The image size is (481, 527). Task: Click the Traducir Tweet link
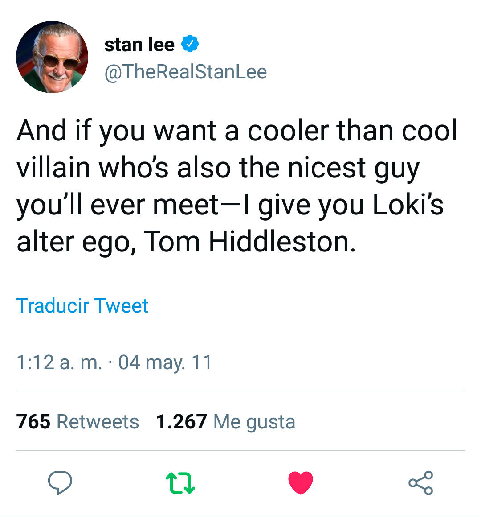point(82,306)
